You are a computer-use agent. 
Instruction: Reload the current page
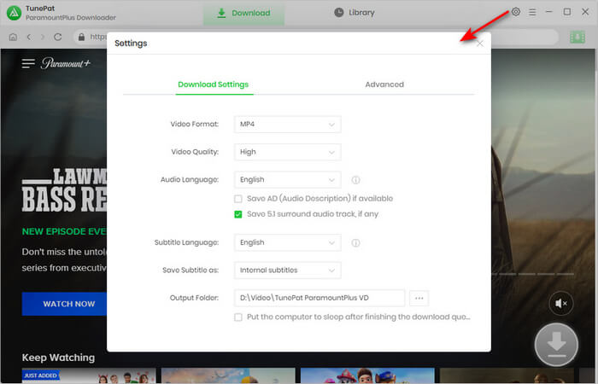click(57, 37)
